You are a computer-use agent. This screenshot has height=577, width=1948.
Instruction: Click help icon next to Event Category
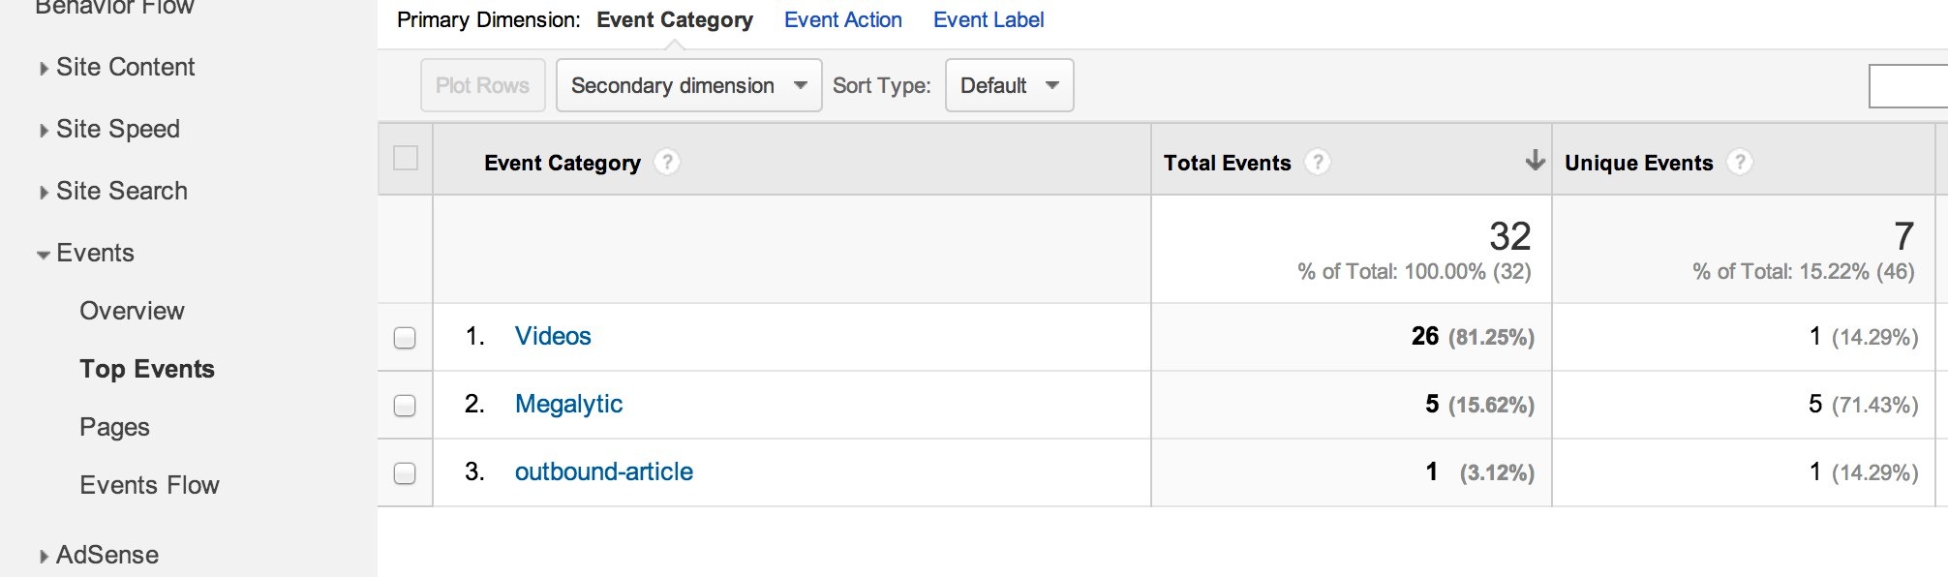click(x=666, y=162)
